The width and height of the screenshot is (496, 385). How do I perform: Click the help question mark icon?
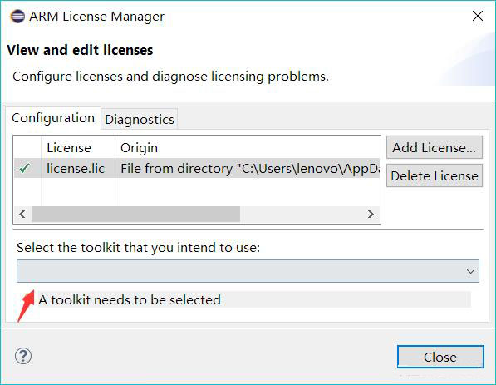tap(23, 356)
